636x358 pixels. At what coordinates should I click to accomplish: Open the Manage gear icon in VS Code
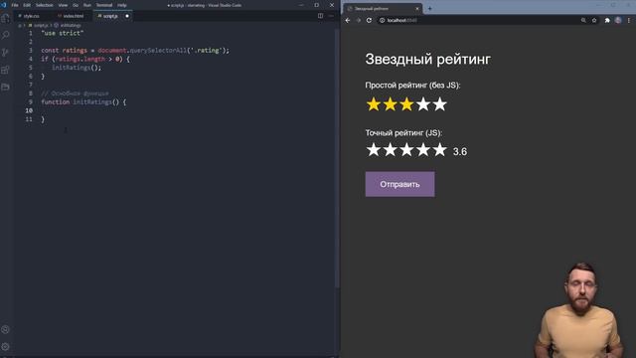tap(5, 347)
